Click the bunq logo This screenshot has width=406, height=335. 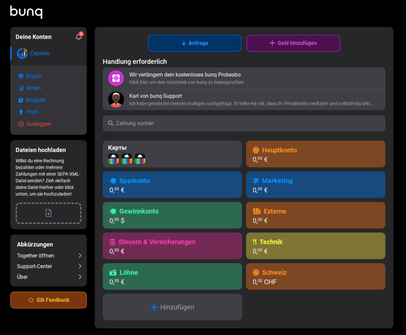coord(26,12)
